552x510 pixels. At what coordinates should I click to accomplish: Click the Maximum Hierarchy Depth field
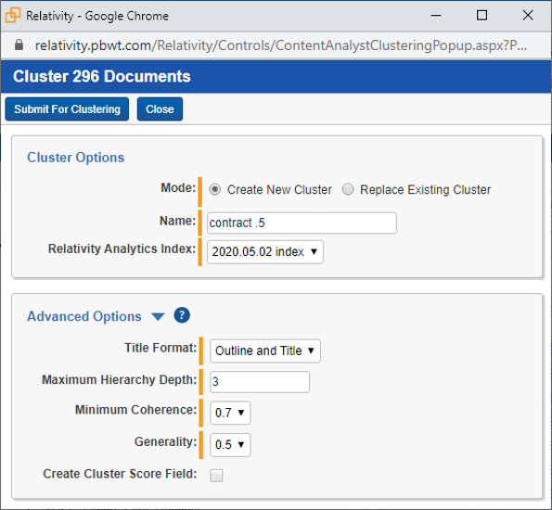[260, 381]
